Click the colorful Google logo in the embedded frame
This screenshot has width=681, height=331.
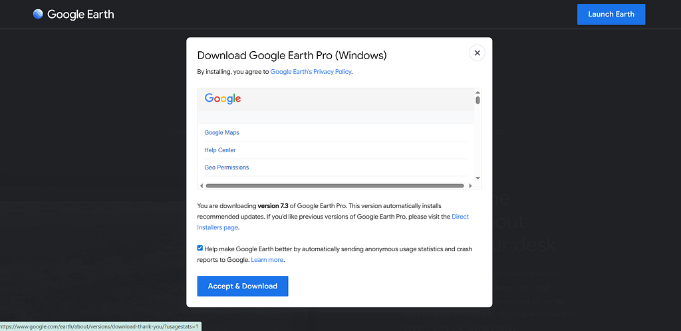pyautogui.click(x=222, y=98)
